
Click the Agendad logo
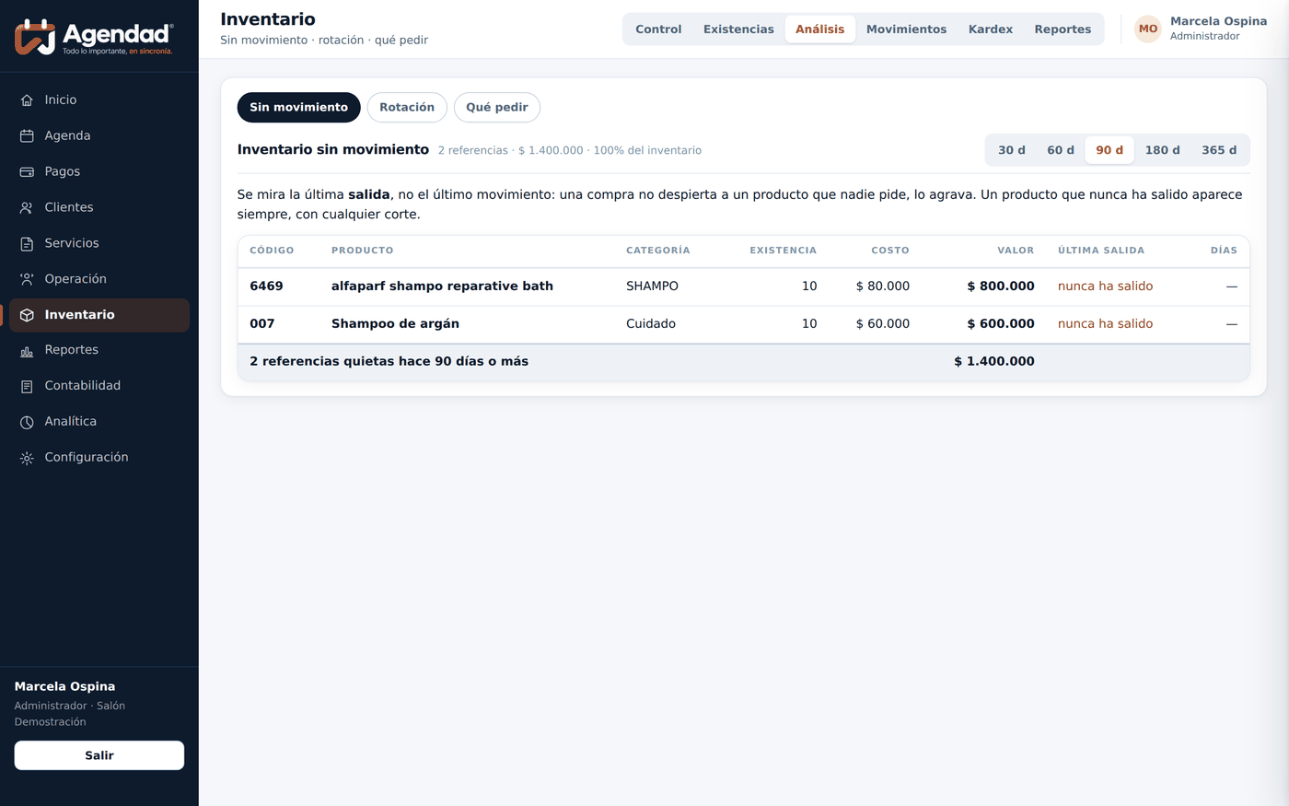coord(94,37)
